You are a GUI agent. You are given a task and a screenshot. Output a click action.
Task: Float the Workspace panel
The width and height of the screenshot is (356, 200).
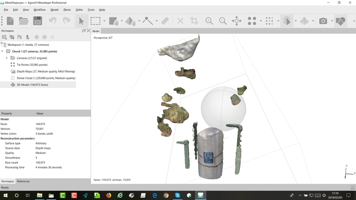(x=84, y=31)
